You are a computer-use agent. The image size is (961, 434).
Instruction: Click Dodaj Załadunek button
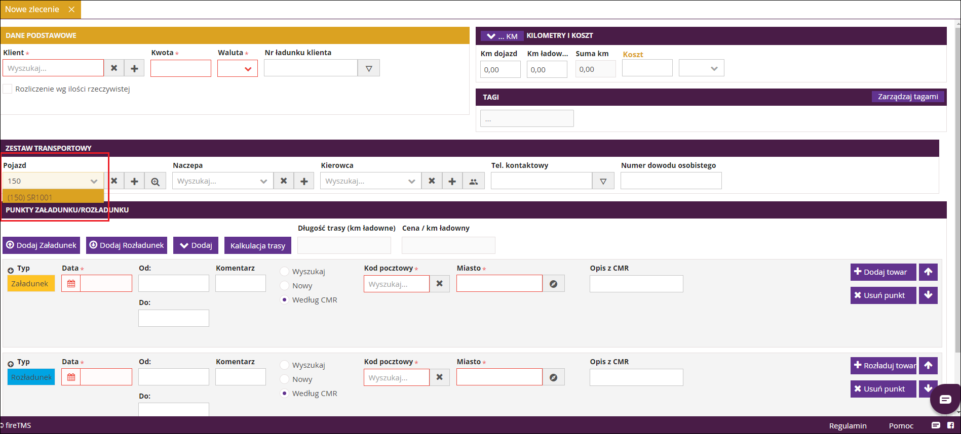42,245
